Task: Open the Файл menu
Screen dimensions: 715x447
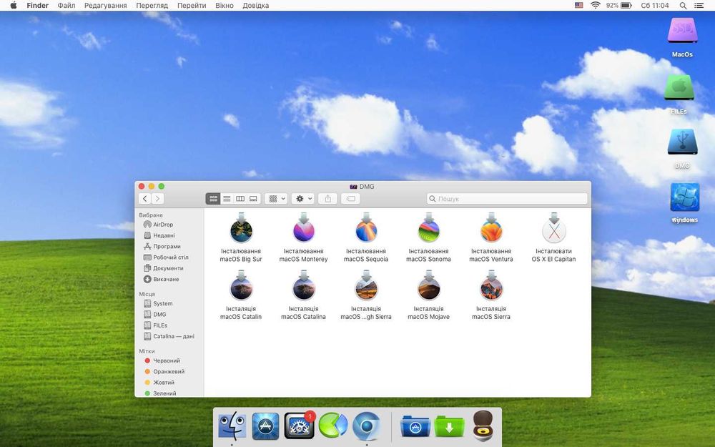Action: pos(66,6)
